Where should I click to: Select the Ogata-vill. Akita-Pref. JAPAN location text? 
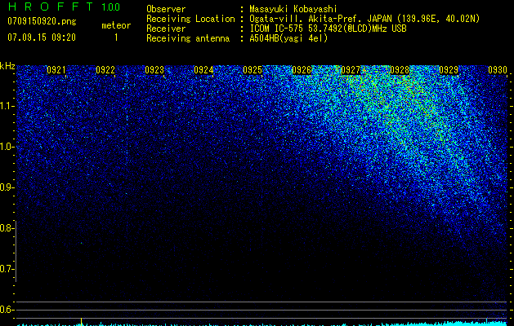coord(364,19)
